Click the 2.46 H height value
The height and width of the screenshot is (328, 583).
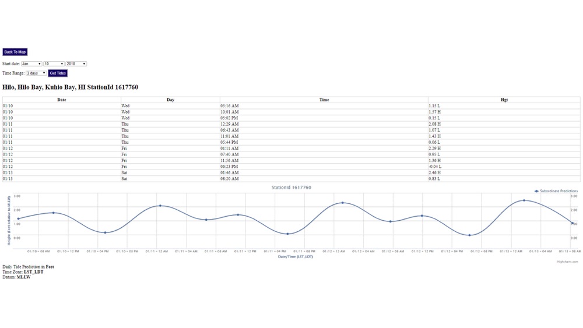click(435, 172)
